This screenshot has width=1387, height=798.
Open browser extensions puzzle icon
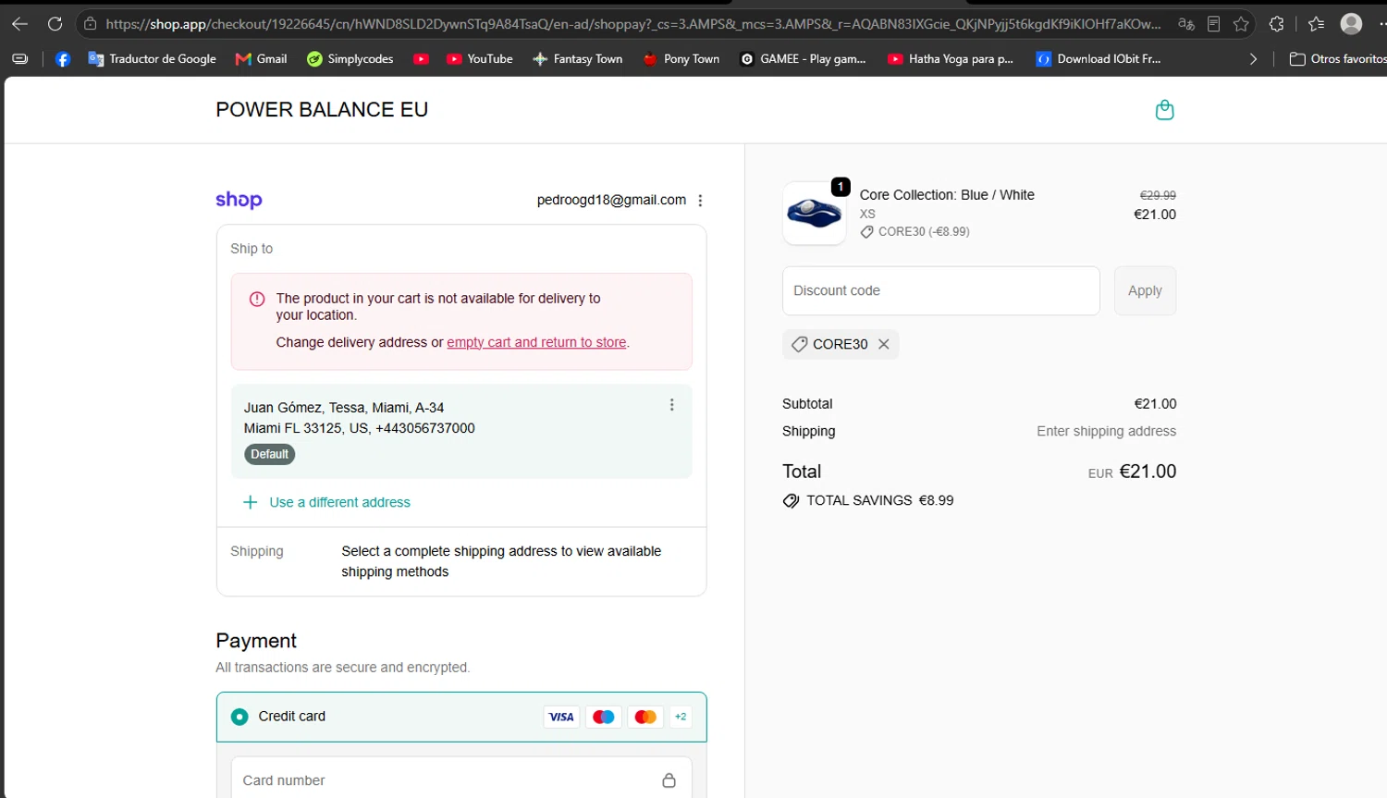pos(1277,24)
